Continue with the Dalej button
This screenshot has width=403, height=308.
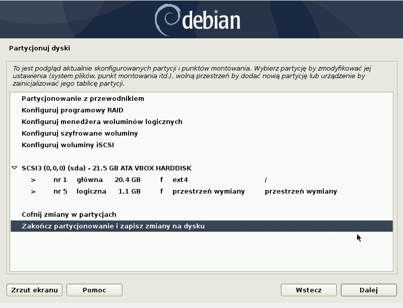(x=368, y=290)
